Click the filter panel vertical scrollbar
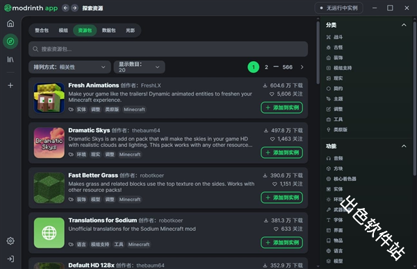 (x=415, y=98)
